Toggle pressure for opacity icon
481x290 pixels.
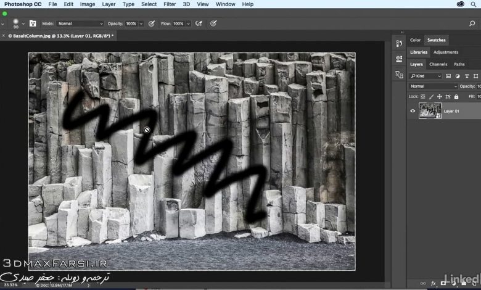pos(152,23)
